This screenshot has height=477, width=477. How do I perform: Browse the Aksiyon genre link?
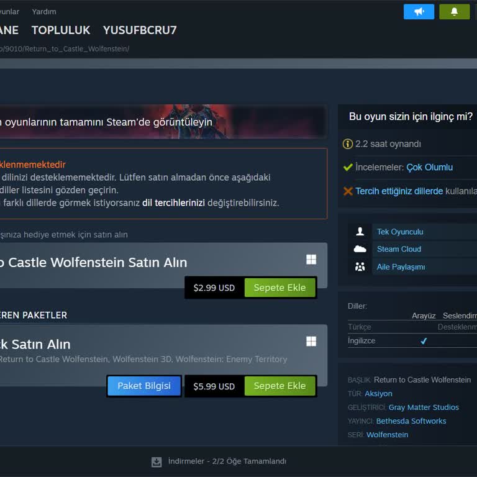[x=378, y=394]
